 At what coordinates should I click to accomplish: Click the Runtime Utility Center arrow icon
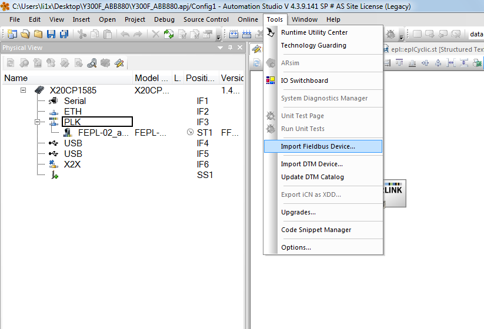[271, 32]
